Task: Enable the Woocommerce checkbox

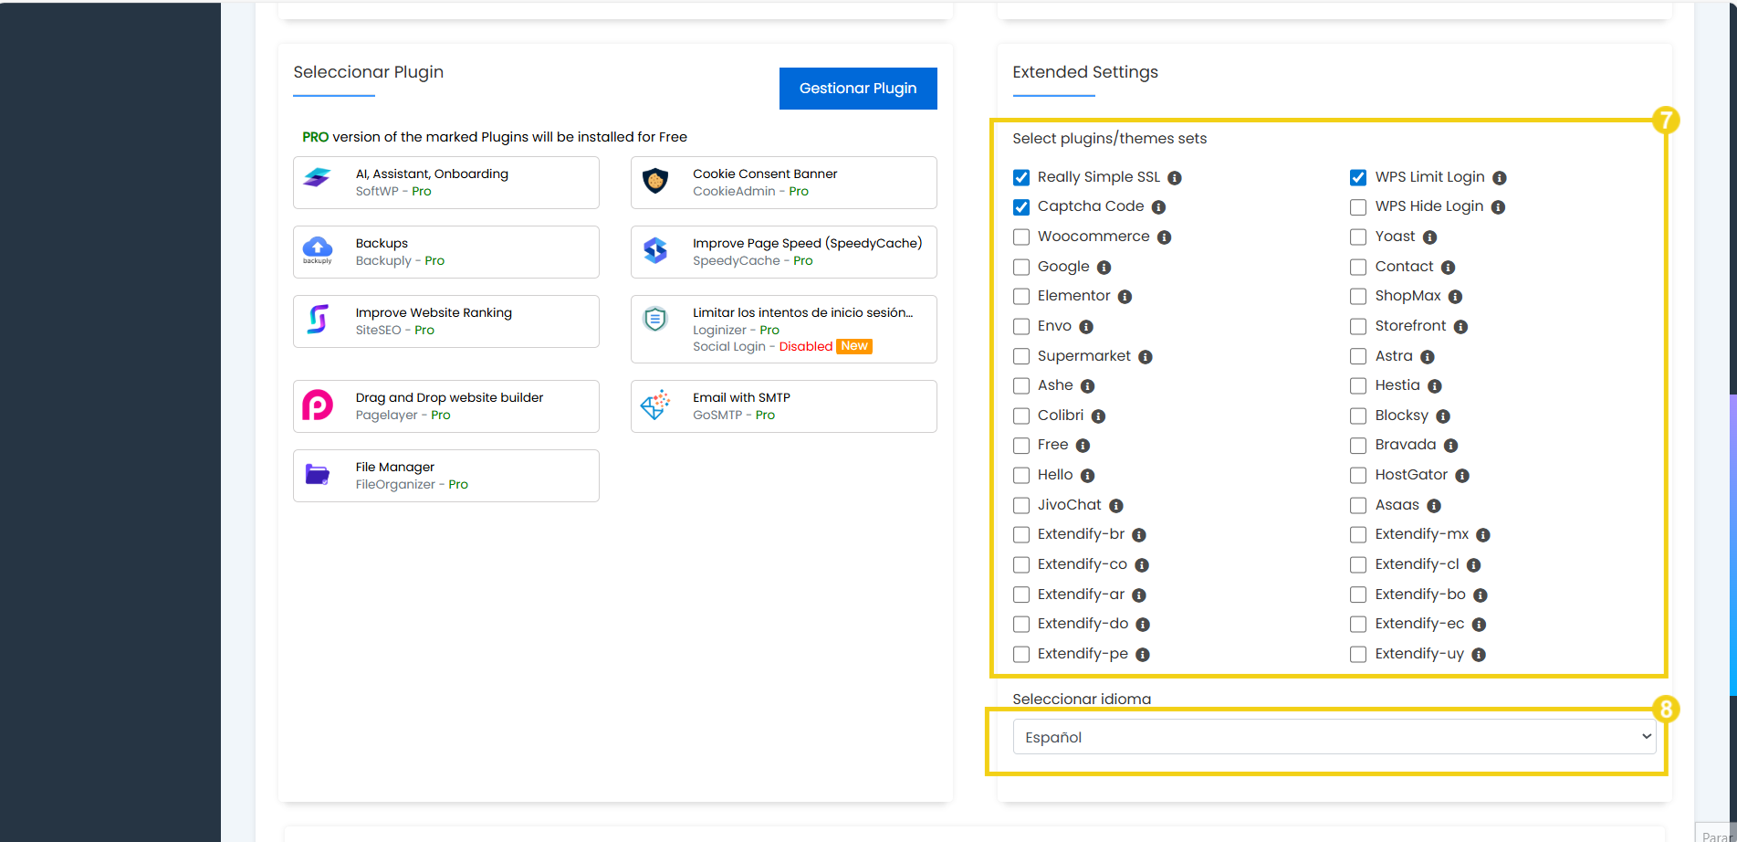Action: (x=1021, y=237)
